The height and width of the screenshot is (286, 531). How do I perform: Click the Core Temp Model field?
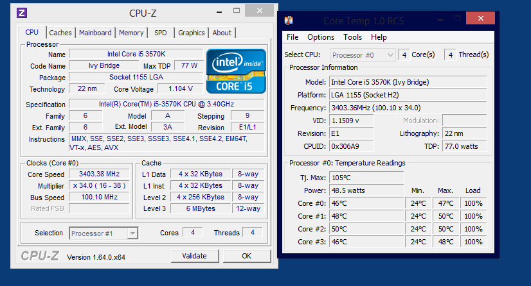pos(408,82)
